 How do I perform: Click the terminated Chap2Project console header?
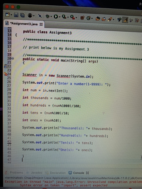(x=73, y=178)
